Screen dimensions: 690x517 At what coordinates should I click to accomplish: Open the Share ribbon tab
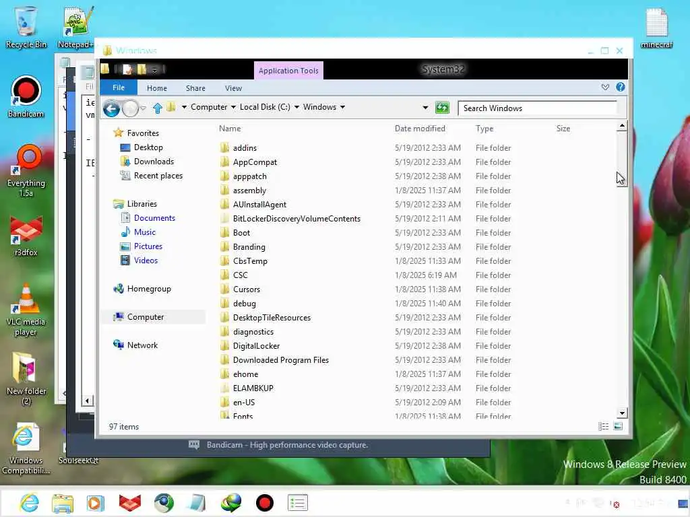point(195,88)
